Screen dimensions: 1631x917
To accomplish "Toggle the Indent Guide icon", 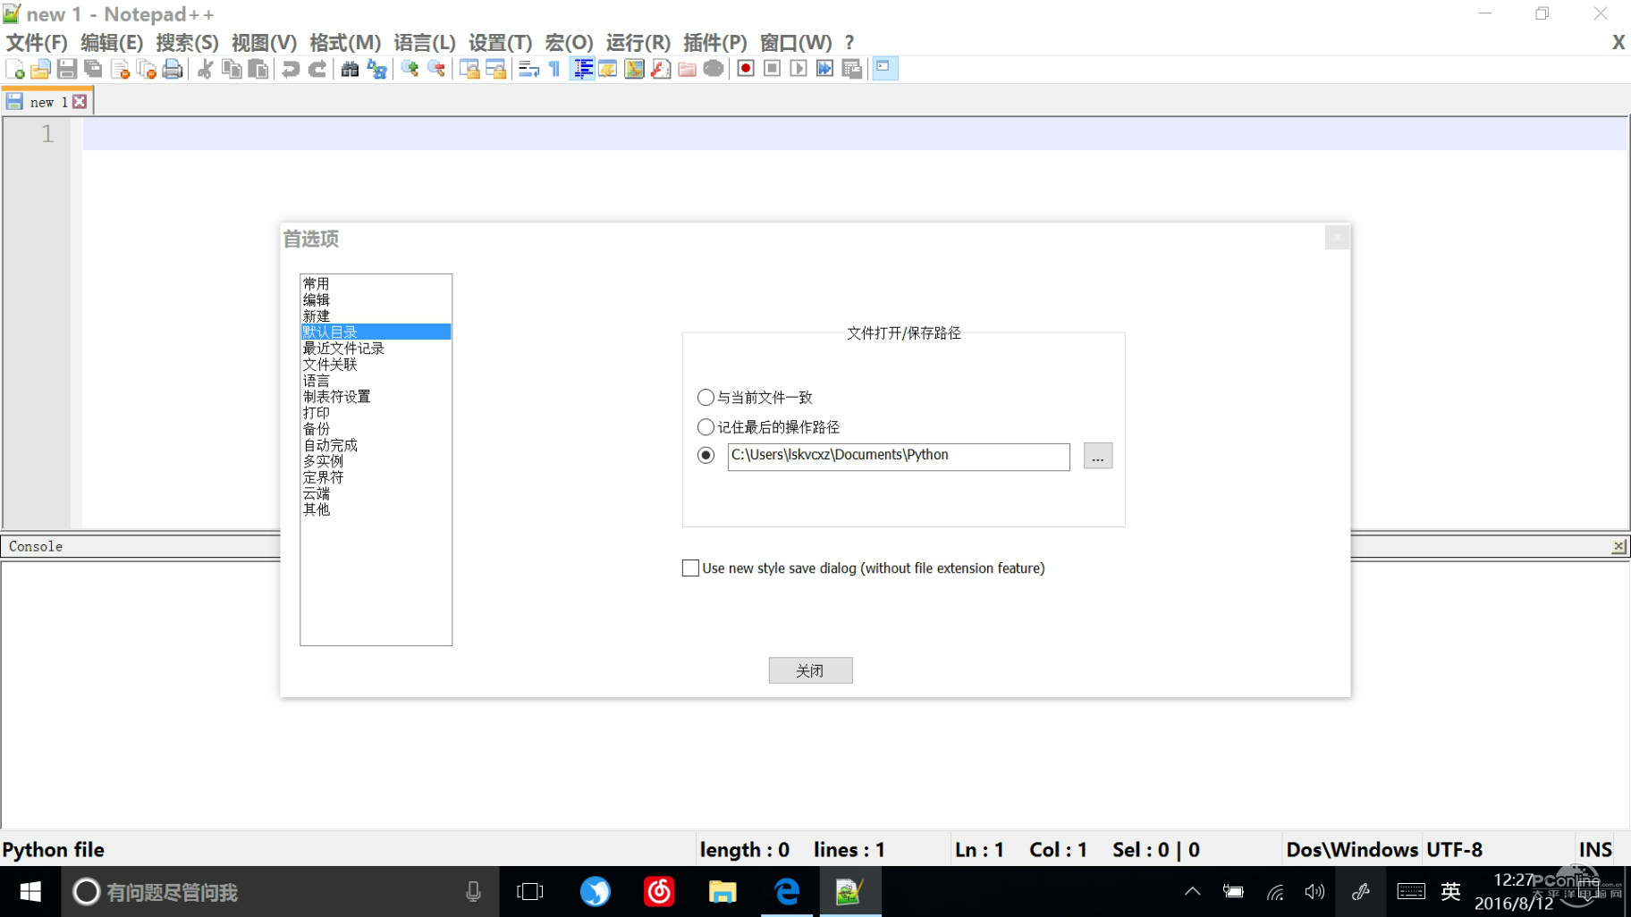I will (582, 69).
